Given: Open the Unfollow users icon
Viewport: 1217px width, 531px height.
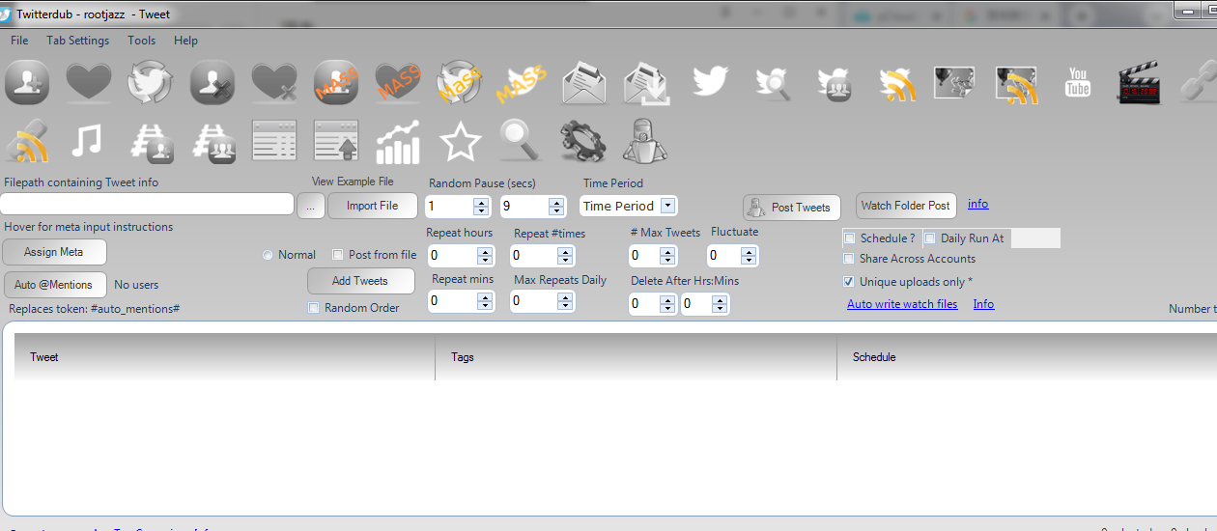Looking at the screenshot, I should tap(212, 82).
